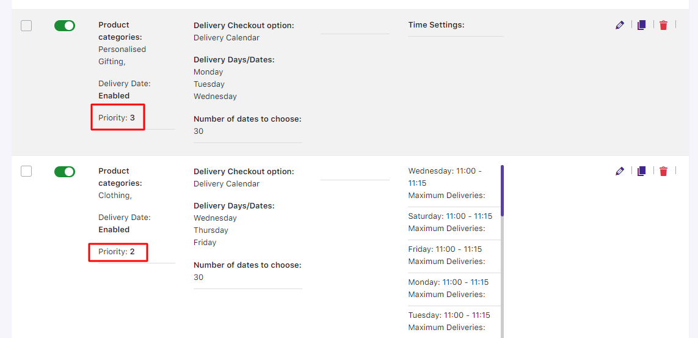The image size is (698, 338).
Task: Select the Saturday 11:00 - 11:15 time slot
Action: tap(449, 216)
